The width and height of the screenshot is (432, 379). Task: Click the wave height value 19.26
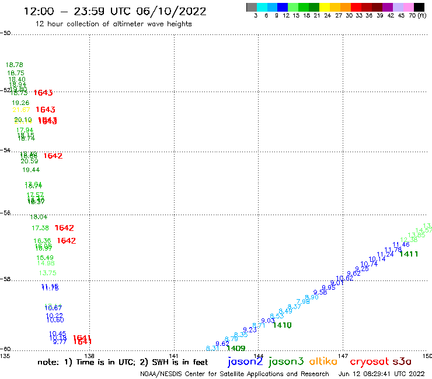20,103
